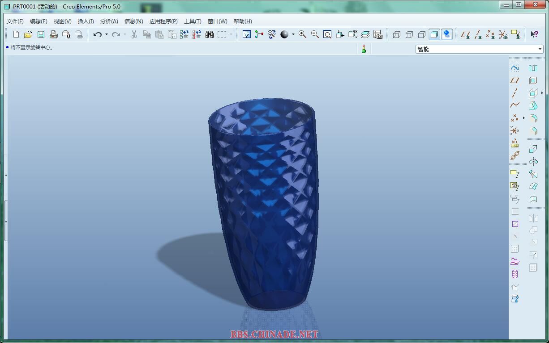Open the 窗口(W) menu
This screenshot has height=343, width=549.
pyautogui.click(x=217, y=21)
